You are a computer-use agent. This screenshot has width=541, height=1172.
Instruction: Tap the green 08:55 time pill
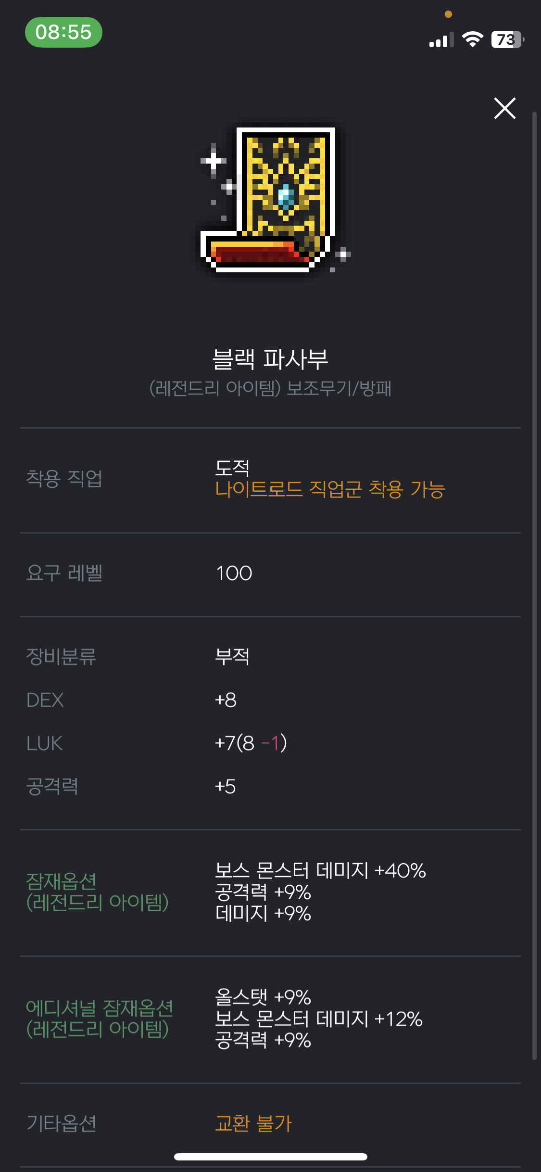tap(63, 32)
